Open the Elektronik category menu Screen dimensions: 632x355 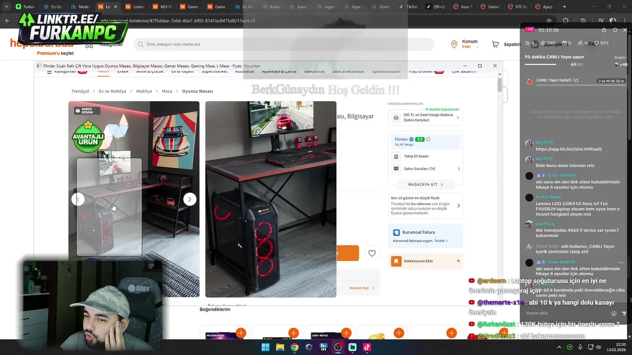[315, 71]
